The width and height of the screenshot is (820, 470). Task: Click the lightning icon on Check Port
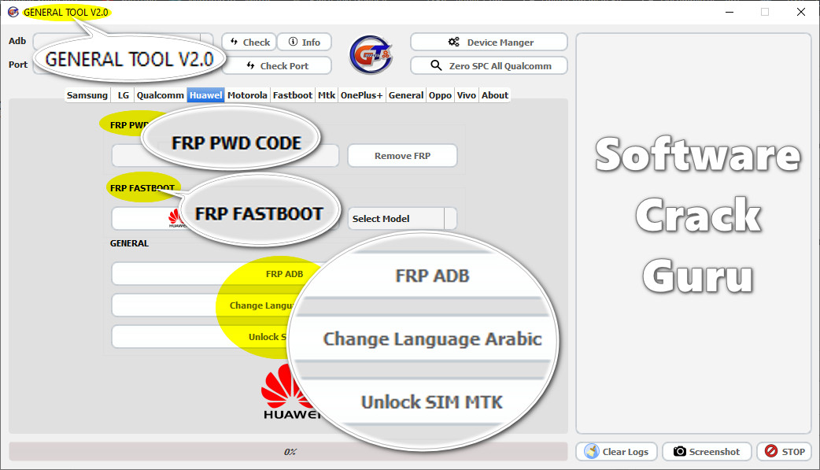point(250,65)
